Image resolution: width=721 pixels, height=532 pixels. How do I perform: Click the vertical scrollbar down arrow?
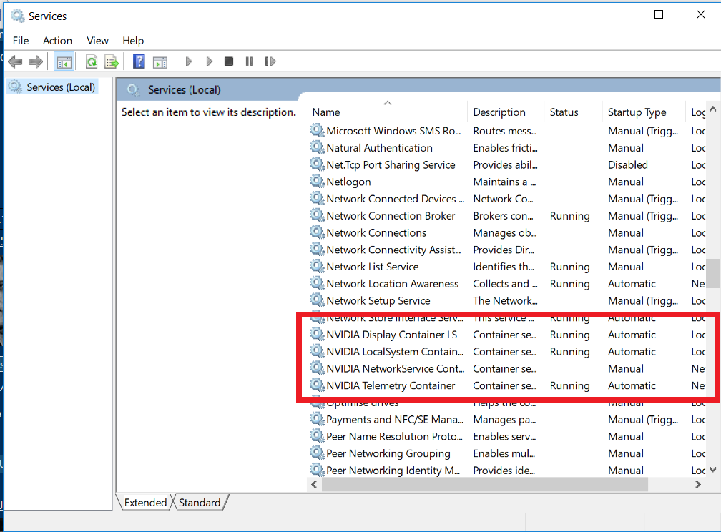click(713, 470)
